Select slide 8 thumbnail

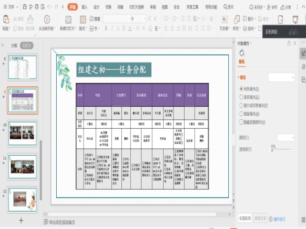pyautogui.click(x=23, y=67)
